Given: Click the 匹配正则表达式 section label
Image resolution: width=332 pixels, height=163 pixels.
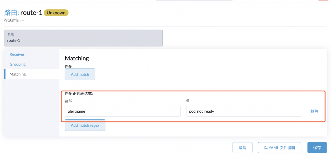Looking at the screenshot, I should pos(79,94).
